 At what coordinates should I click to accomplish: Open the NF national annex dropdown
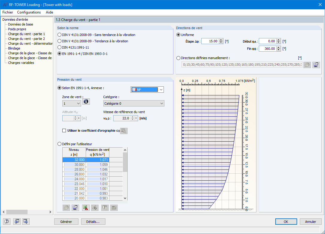(161, 90)
